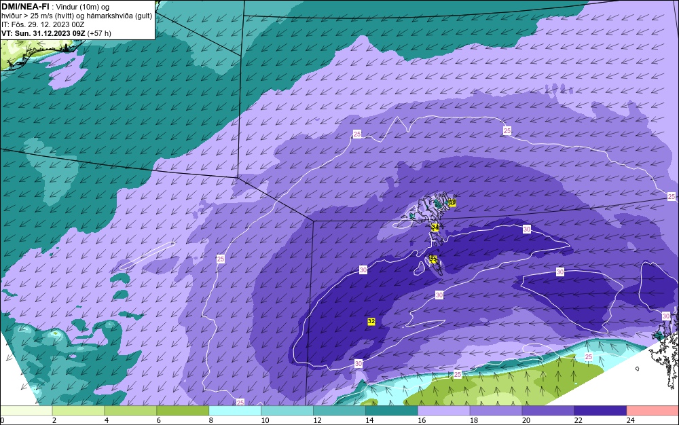Click the "(+57 h)" forecast offset text
This screenshot has height=425, width=679.
pos(99,33)
